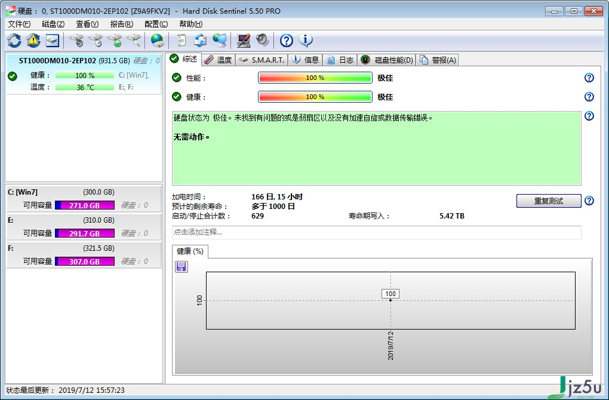Click the envelope with arrows toolbar icon
The height and width of the screenshot is (400, 609).
[x=201, y=41]
